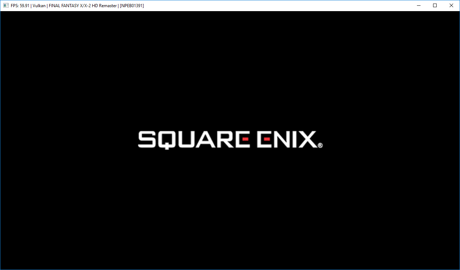Close the FINAL FANTASY X/X-2 HD Remaster window

pos(451,5)
